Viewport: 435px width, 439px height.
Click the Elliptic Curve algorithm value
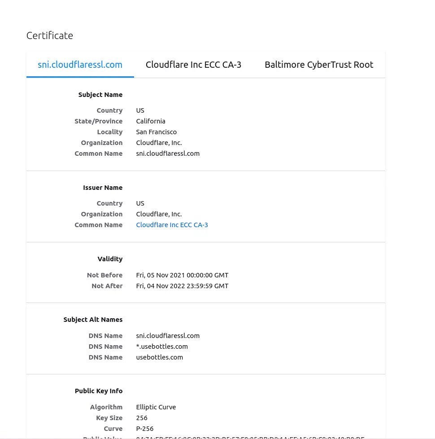156,407
